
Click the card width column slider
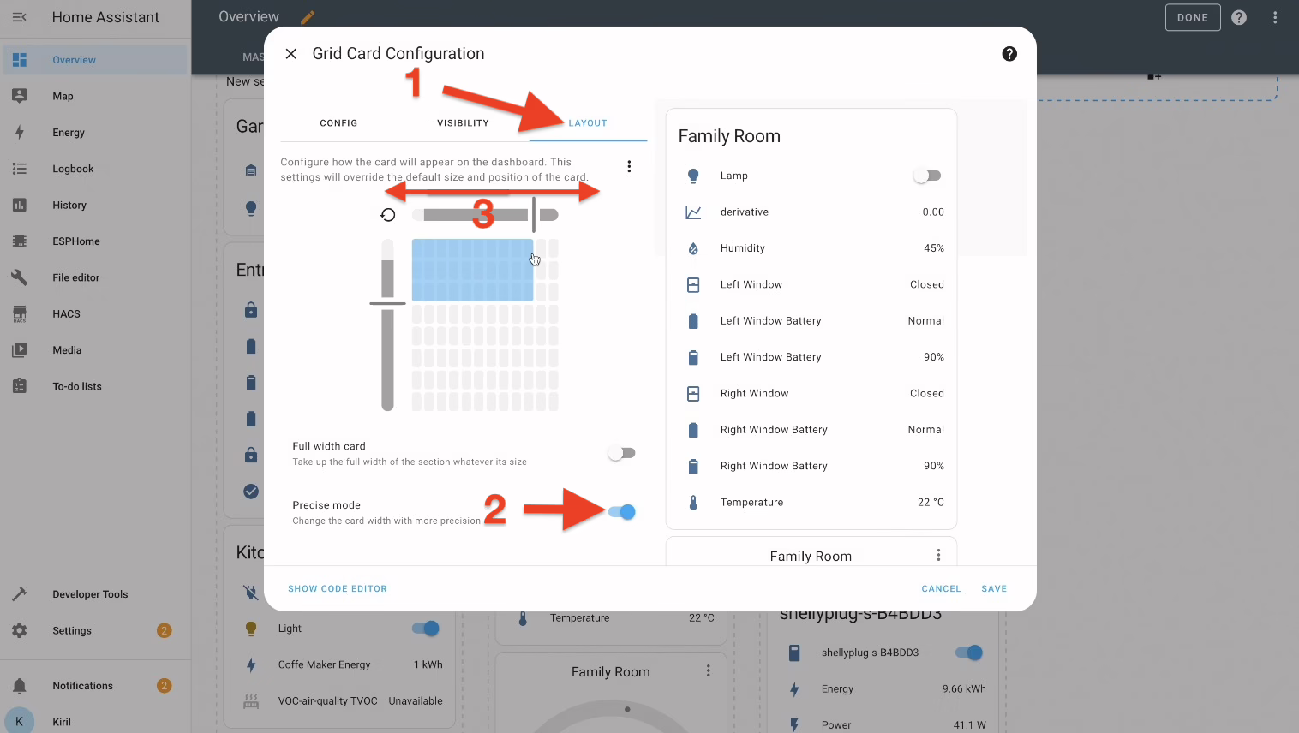click(x=485, y=215)
